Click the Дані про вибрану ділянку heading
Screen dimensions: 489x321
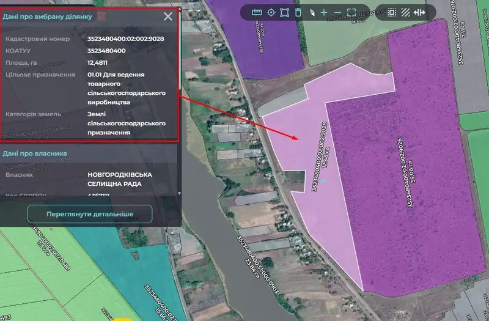tap(48, 17)
